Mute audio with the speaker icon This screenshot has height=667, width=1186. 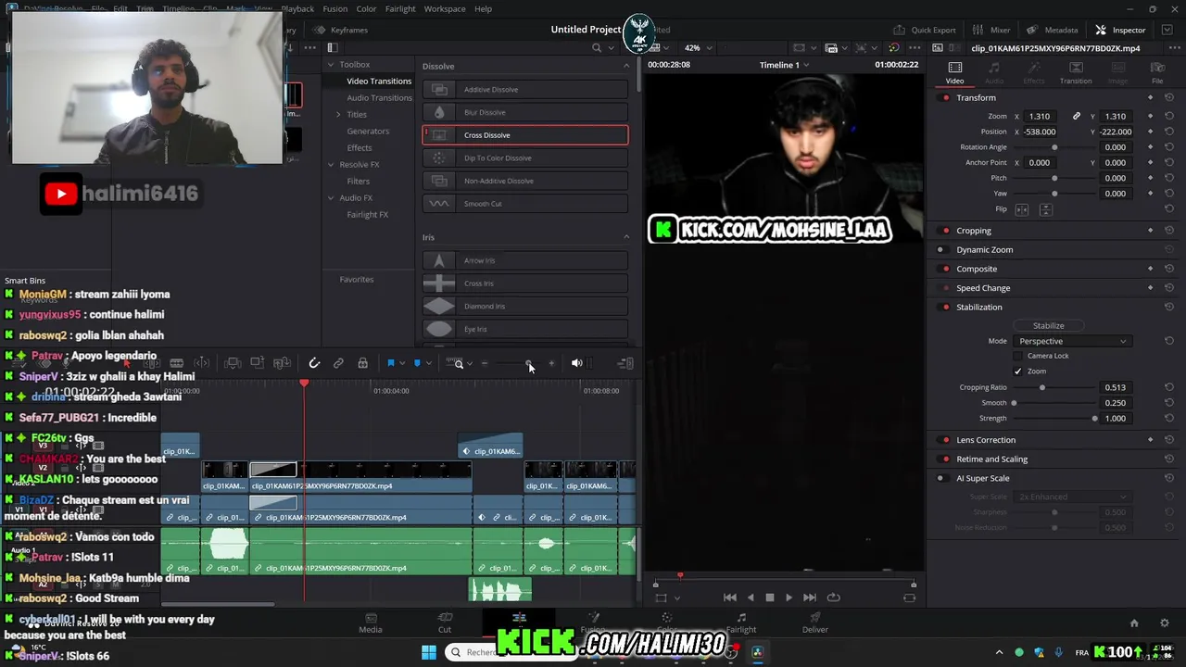point(576,363)
